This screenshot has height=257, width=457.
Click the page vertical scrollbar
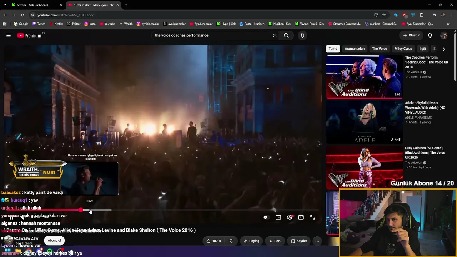[x=455, y=57]
